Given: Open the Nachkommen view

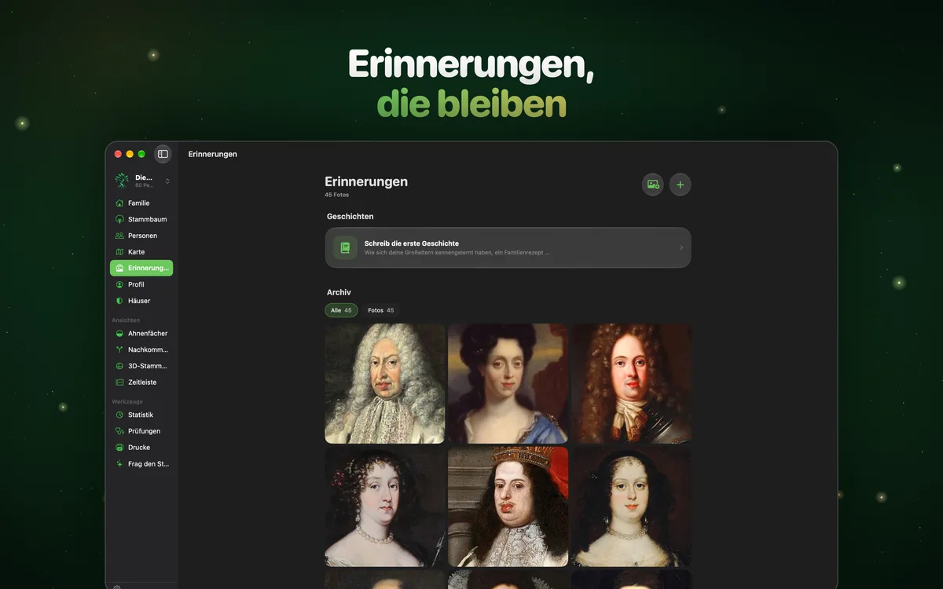Looking at the screenshot, I should point(141,349).
